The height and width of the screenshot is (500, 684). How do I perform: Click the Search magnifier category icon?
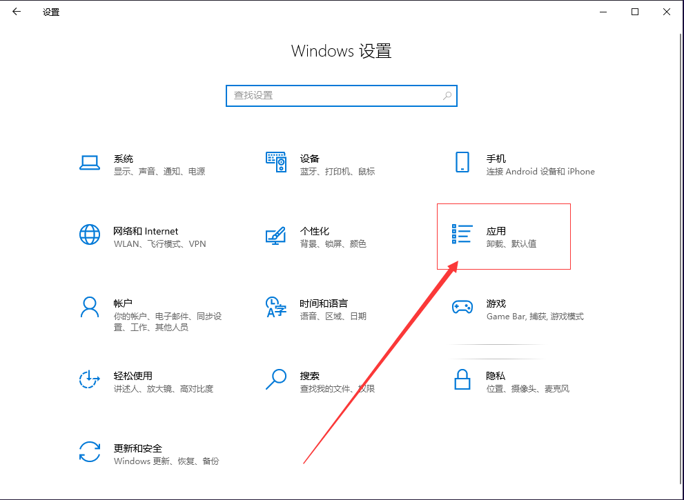[275, 380]
